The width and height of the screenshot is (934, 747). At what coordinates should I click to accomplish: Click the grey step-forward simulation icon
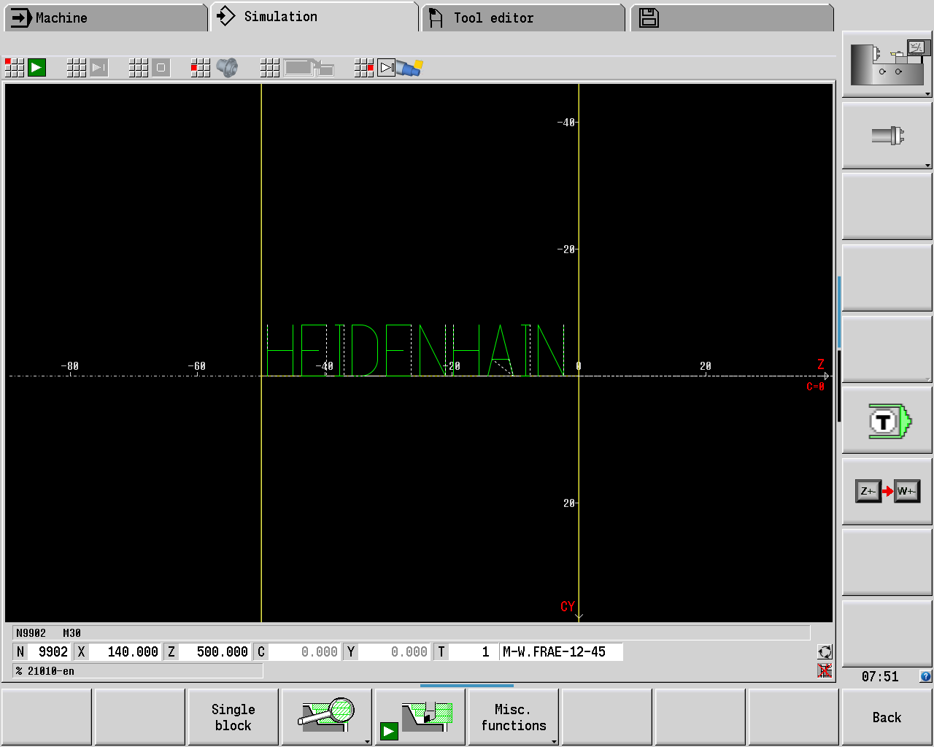(x=99, y=68)
